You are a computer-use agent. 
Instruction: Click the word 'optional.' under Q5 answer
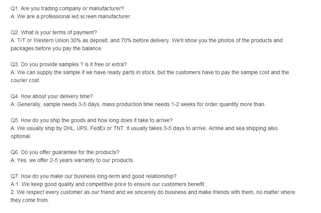tap(21, 137)
